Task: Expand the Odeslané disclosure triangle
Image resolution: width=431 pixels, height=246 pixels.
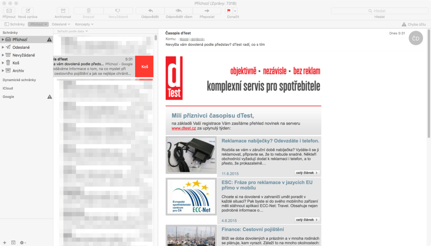Action: pyautogui.click(x=3, y=47)
